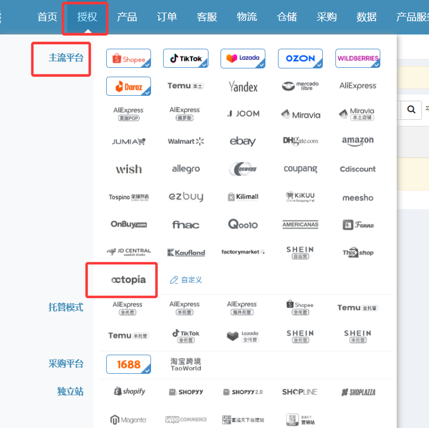The image size is (429, 428).
Task: Select the TikTok platform logo
Action: coord(186,58)
